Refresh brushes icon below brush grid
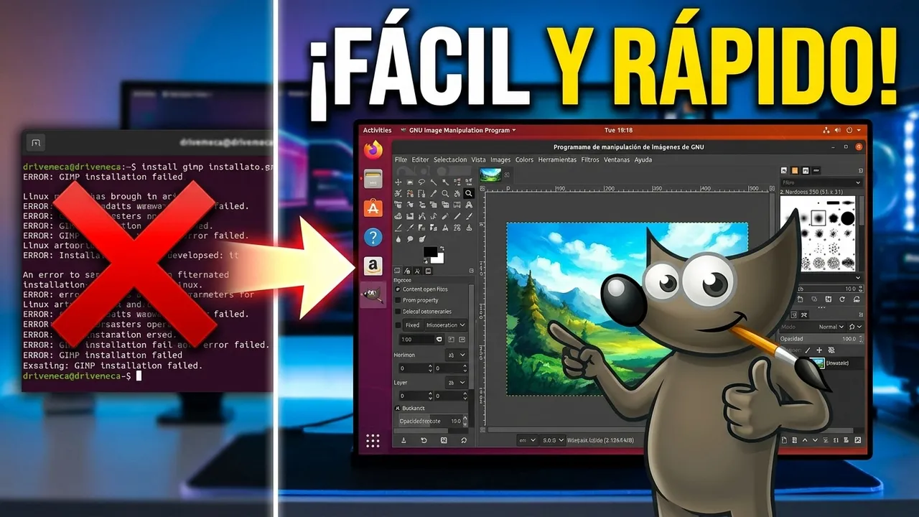 click(842, 299)
